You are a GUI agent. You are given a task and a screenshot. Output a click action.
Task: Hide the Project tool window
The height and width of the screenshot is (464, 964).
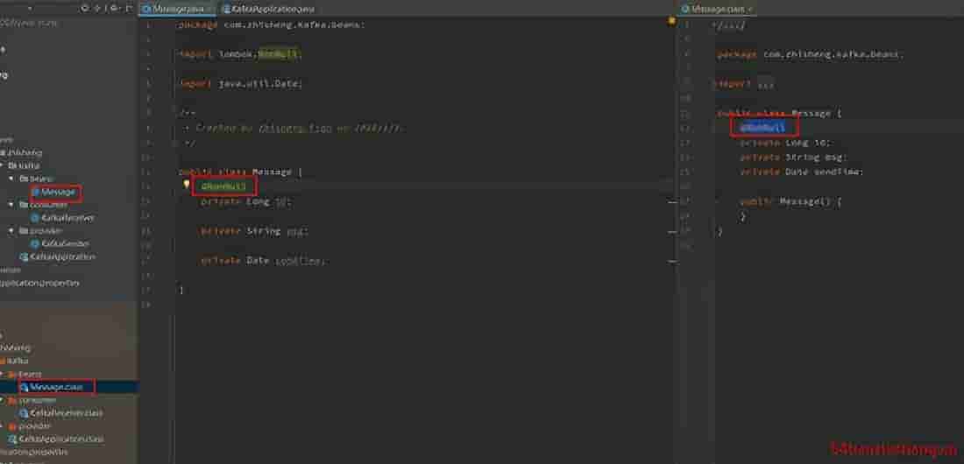[x=128, y=9]
